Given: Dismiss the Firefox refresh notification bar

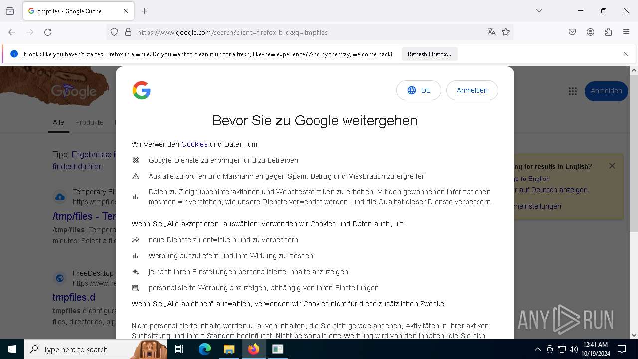Looking at the screenshot, I should tap(626, 54).
